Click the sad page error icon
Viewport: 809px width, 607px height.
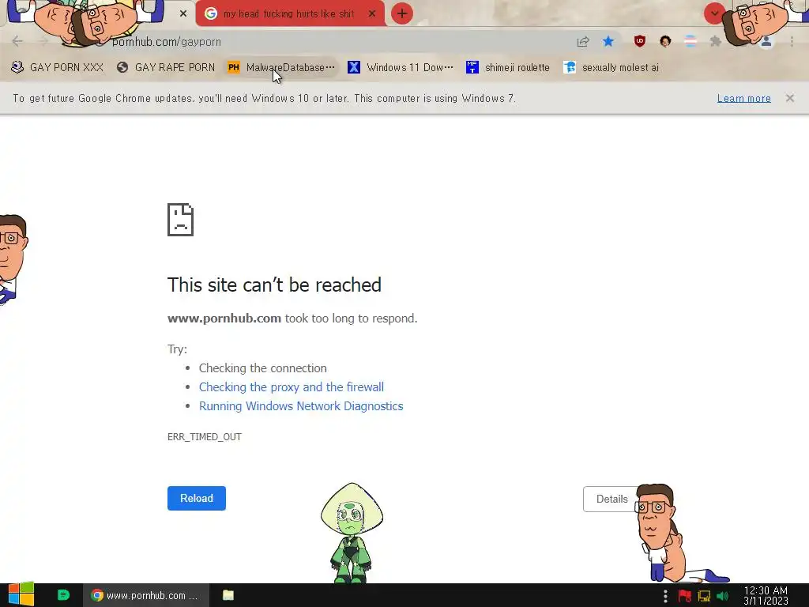181,220
